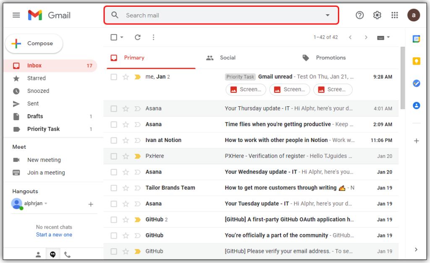Open the Google Keep side panel

(416, 61)
